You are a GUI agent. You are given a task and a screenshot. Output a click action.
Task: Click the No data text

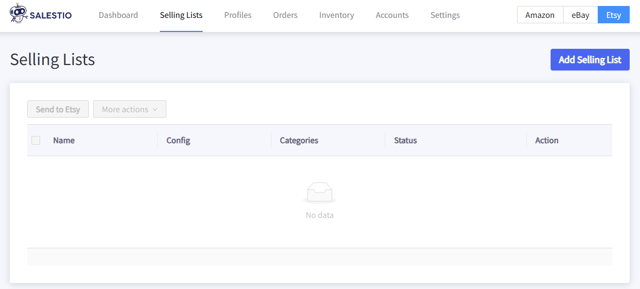click(x=320, y=215)
